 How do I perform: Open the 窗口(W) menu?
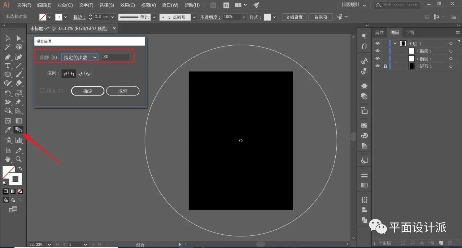tap(170, 5)
